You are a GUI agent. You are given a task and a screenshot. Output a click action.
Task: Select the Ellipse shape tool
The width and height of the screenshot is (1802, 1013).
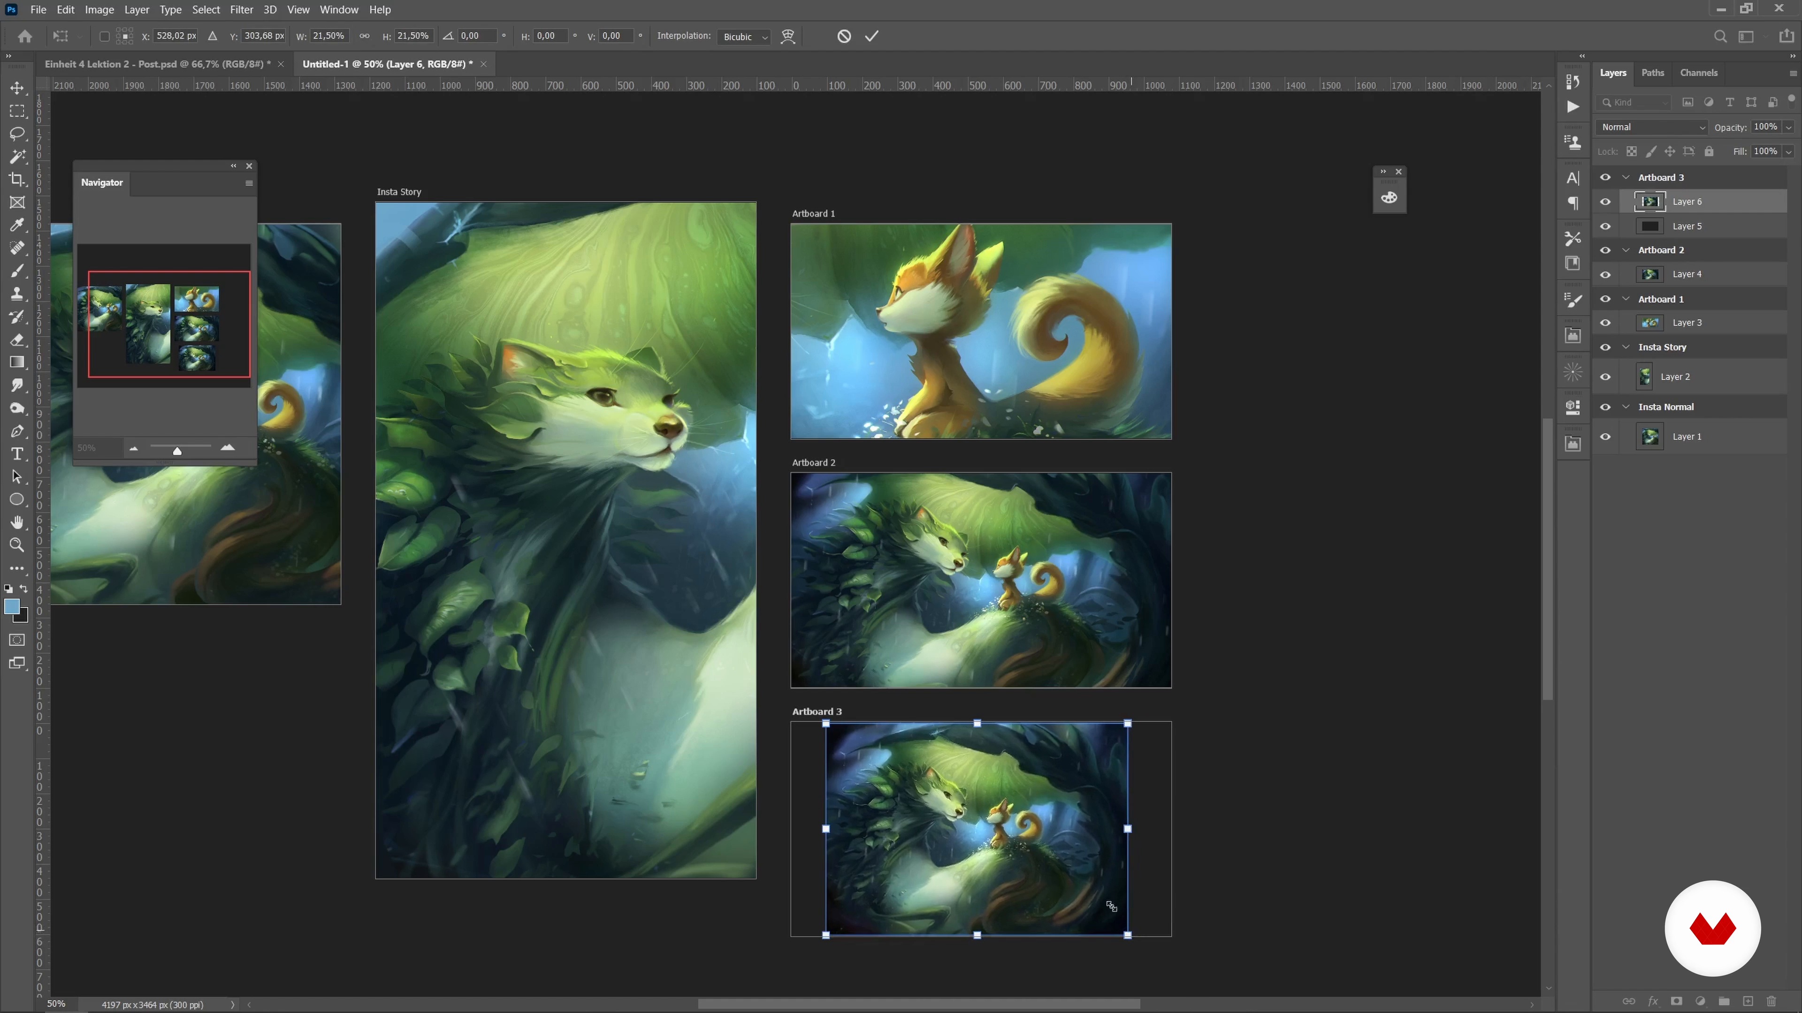click(17, 500)
